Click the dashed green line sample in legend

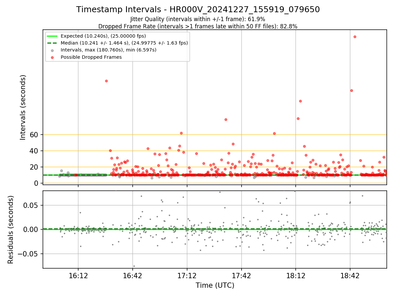52,43
